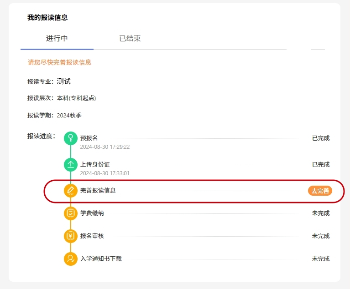Click the 报读学期 value 2024秋季
This screenshot has width=350, height=289.
click(69, 115)
